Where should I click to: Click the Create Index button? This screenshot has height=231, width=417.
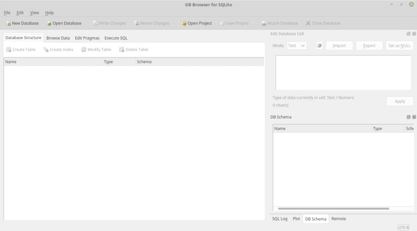coord(58,49)
